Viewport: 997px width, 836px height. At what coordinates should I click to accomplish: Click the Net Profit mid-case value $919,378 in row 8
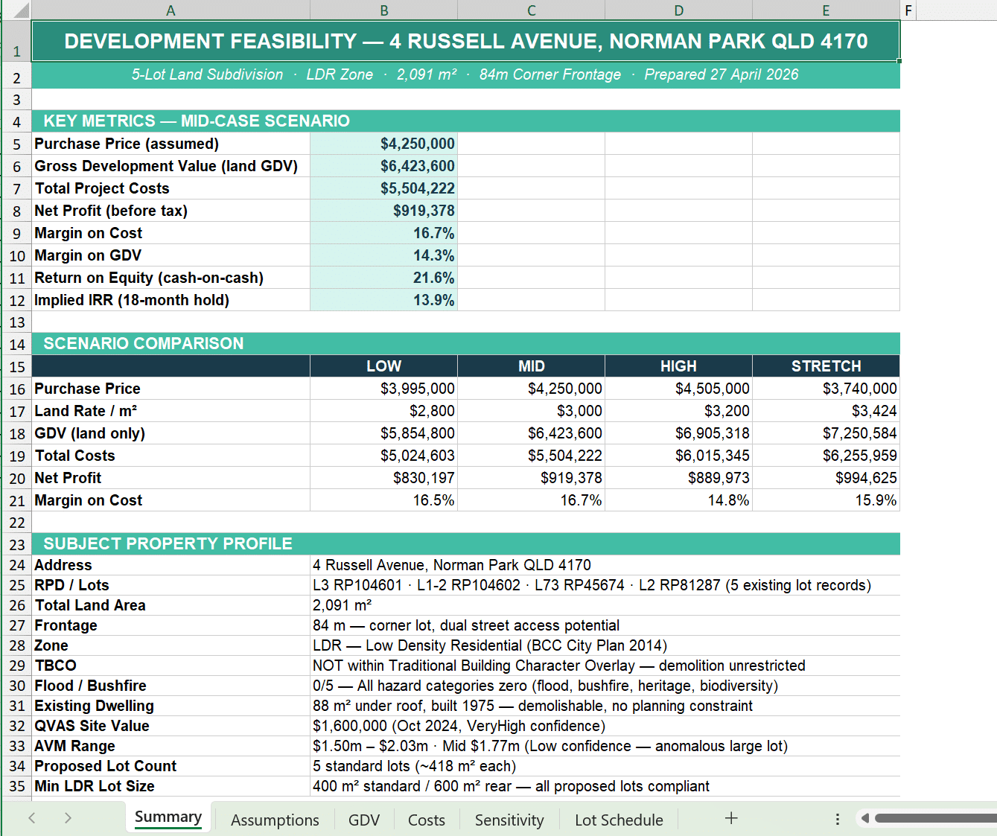(x=384, y=211)
